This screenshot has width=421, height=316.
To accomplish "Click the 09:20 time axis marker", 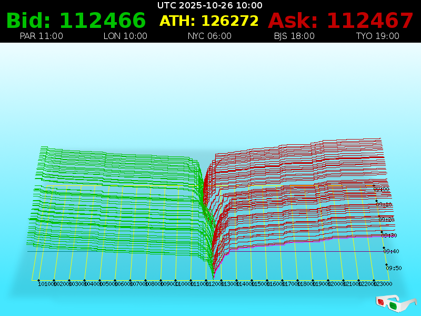I will (x=386, y=219).
